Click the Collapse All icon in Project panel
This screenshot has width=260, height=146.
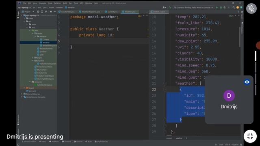[x=46, y=12]
